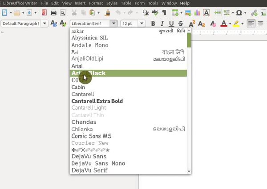The width and height of the screenshot is (267, 189).
Task: Open Find and Replace icon
Action: pos(146,13)
